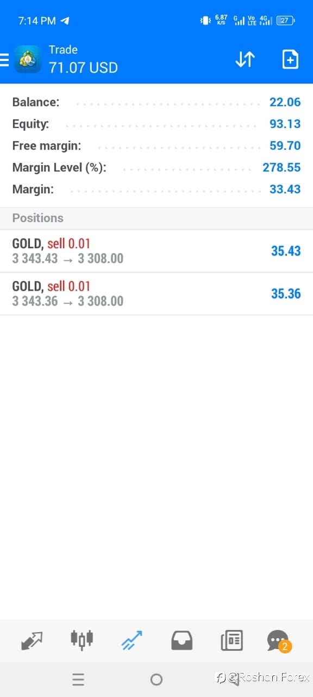Select the GOLD sell position at 3 343.43

tap(156, 251)
